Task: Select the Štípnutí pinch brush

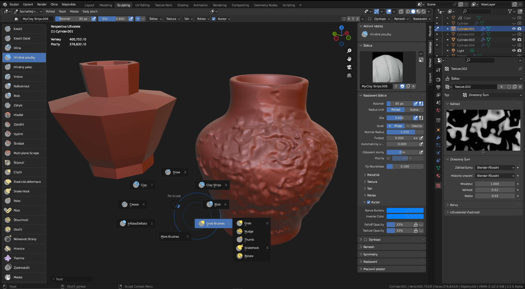Action: click(24, 163)
